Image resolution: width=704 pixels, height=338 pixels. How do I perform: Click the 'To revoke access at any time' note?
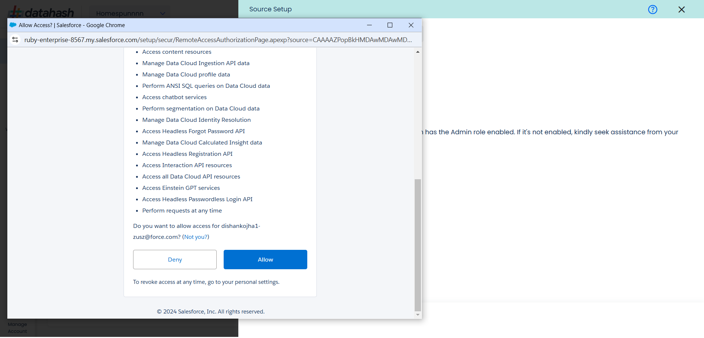(206, 282)
